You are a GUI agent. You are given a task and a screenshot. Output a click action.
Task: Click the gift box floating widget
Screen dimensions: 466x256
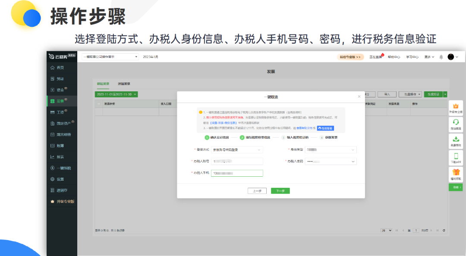pos(456,174)
